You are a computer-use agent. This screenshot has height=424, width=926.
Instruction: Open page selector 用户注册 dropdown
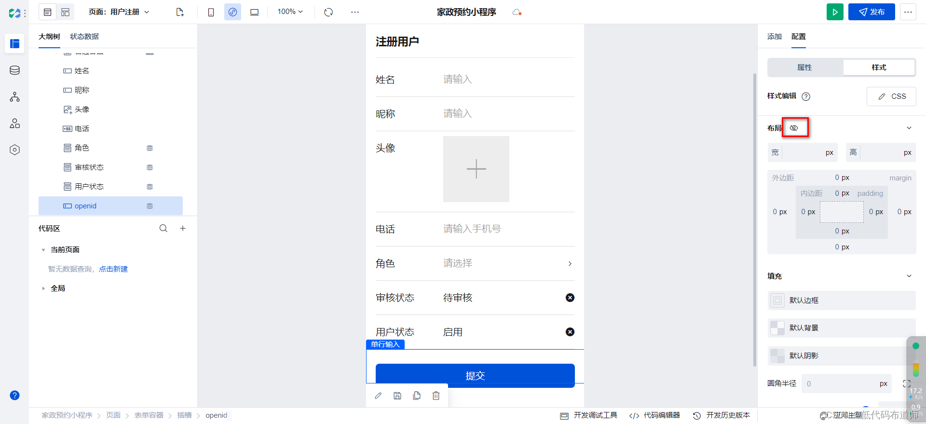119,12
